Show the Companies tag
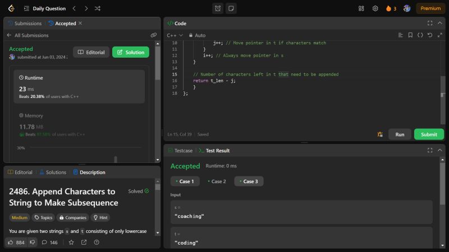This screenshot has height=252, width=449. tap(73, 217)
